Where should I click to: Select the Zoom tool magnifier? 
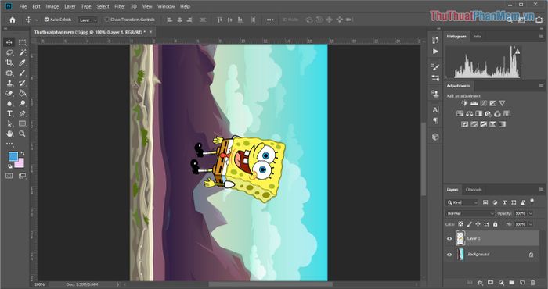click(23, 134)
